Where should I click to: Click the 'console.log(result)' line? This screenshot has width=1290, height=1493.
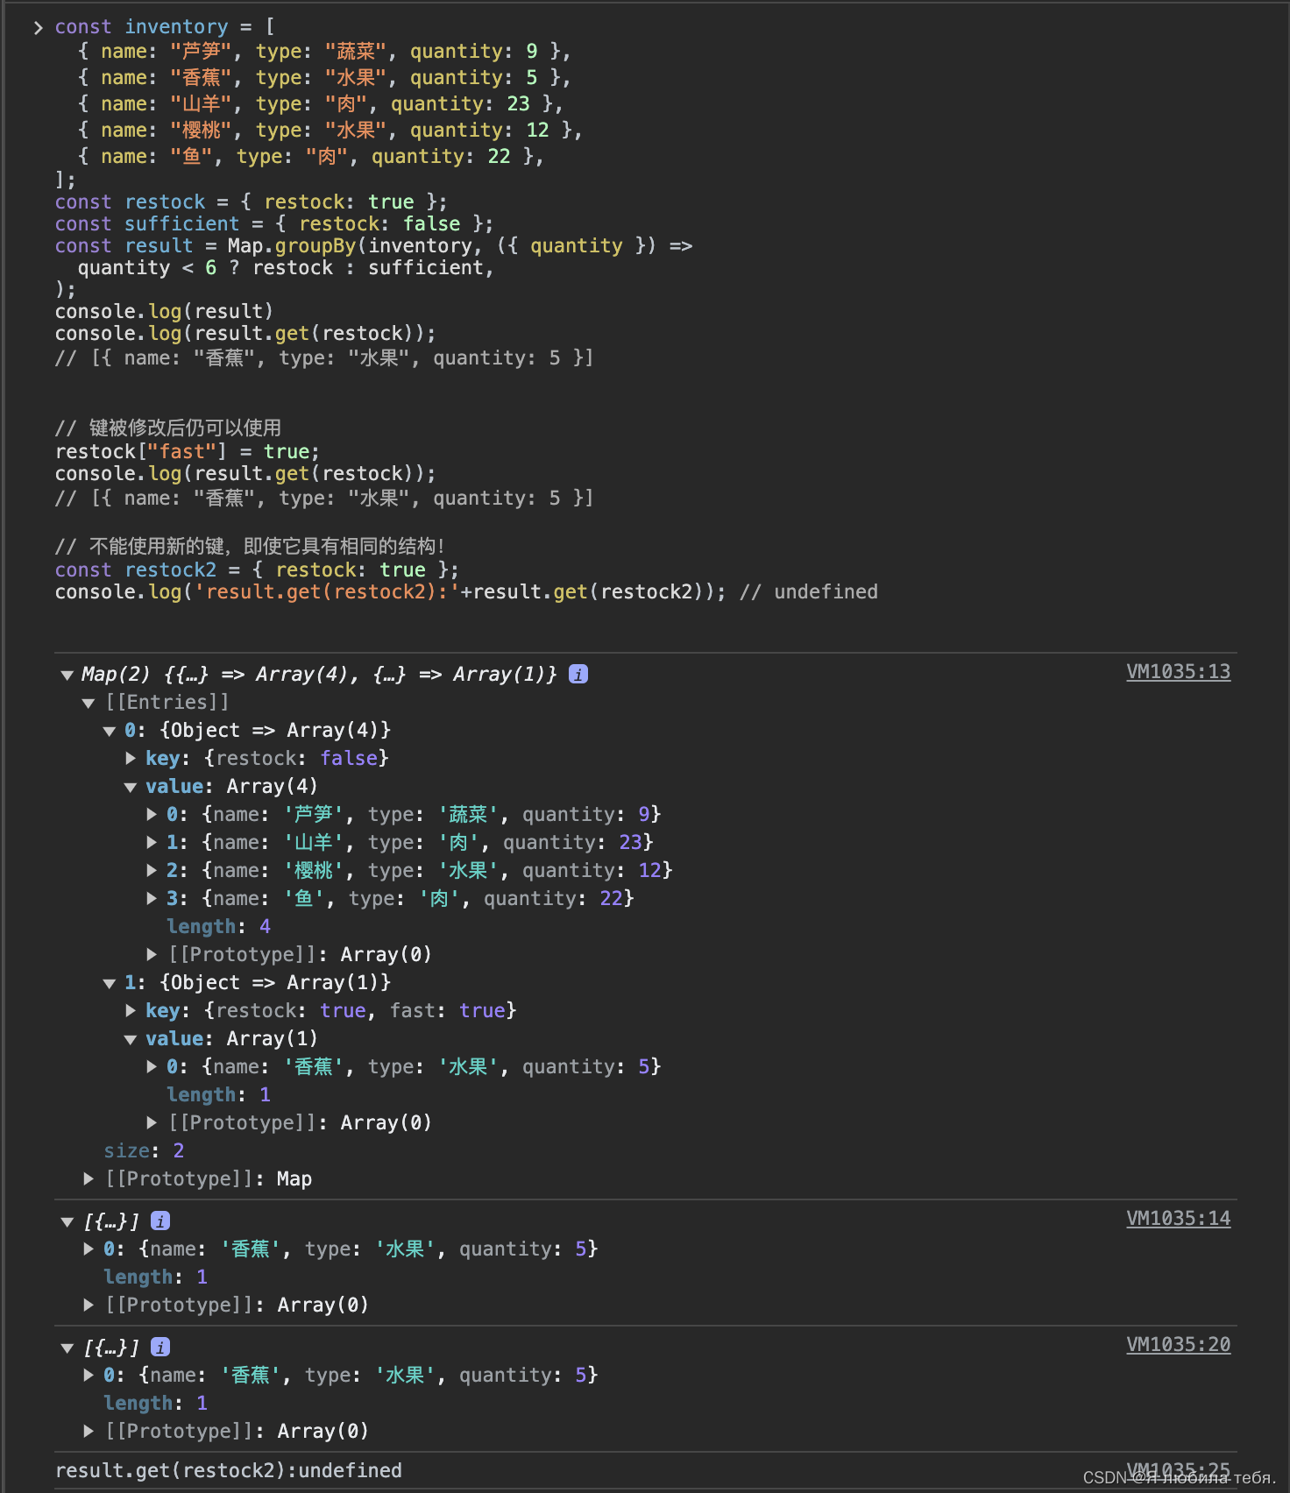coord(164,311)
